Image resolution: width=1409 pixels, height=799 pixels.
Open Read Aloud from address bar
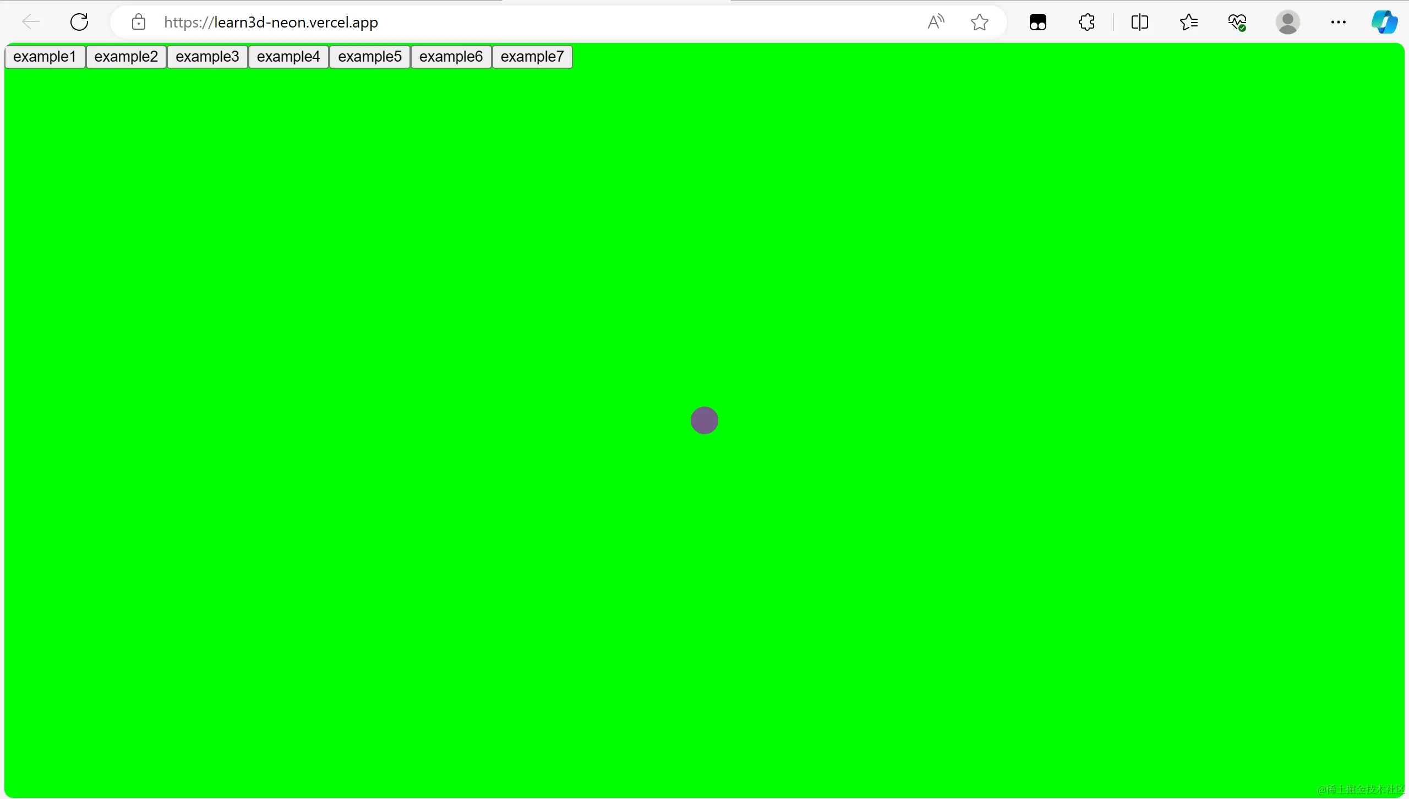(x=936, y=23)
